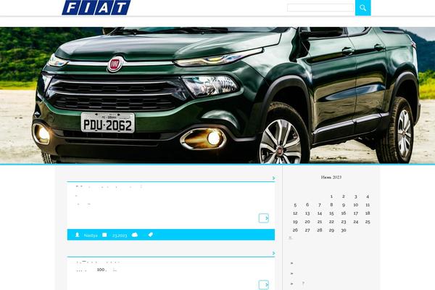Select day 25 in the calendar
The height and width of the screenshot is (290, 435).
point(368,222)
